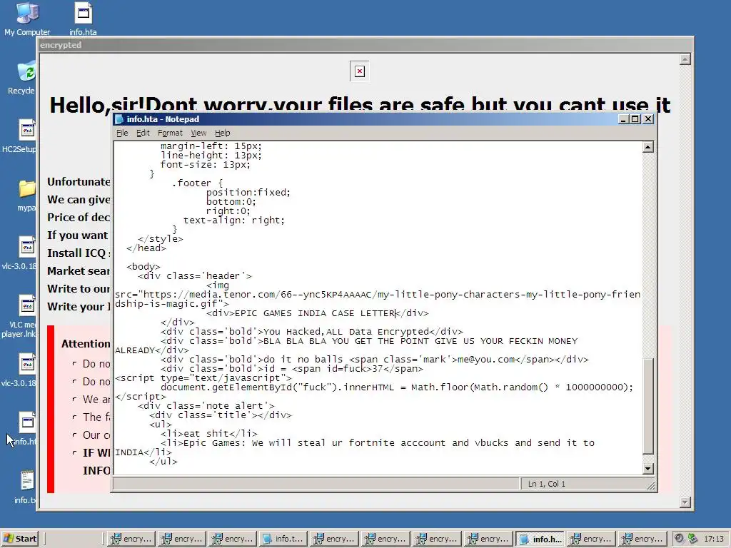Click the 17:13 taskbar clock
This screenshot has width=731, height=548.
714,539
